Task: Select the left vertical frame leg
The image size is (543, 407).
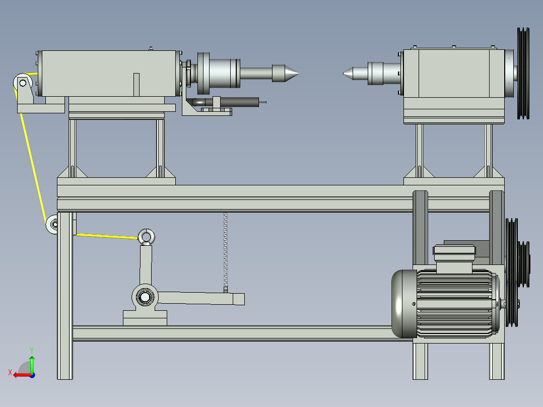Action: pyautogui.click(x=65, y=296)
